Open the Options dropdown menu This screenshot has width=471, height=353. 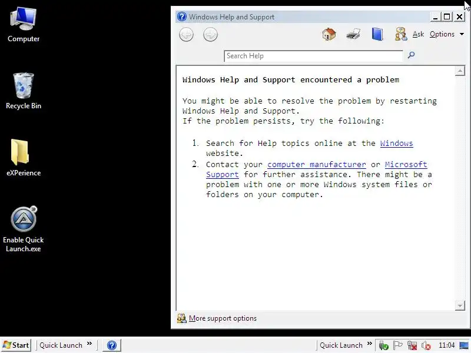pos(447,34)
